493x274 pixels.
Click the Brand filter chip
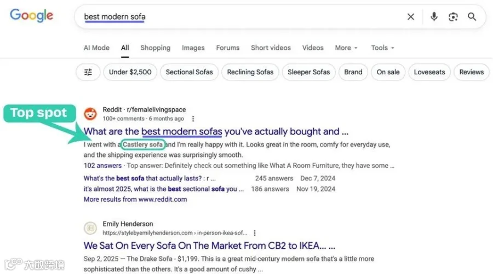coord(353,72)
